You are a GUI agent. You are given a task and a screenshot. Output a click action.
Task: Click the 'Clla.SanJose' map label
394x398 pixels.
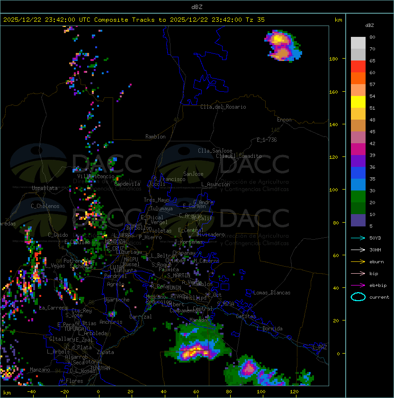coord(215,151)
